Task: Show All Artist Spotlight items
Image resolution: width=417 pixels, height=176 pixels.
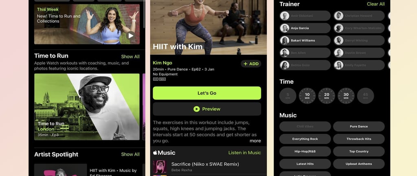Action: click(130, 154)
